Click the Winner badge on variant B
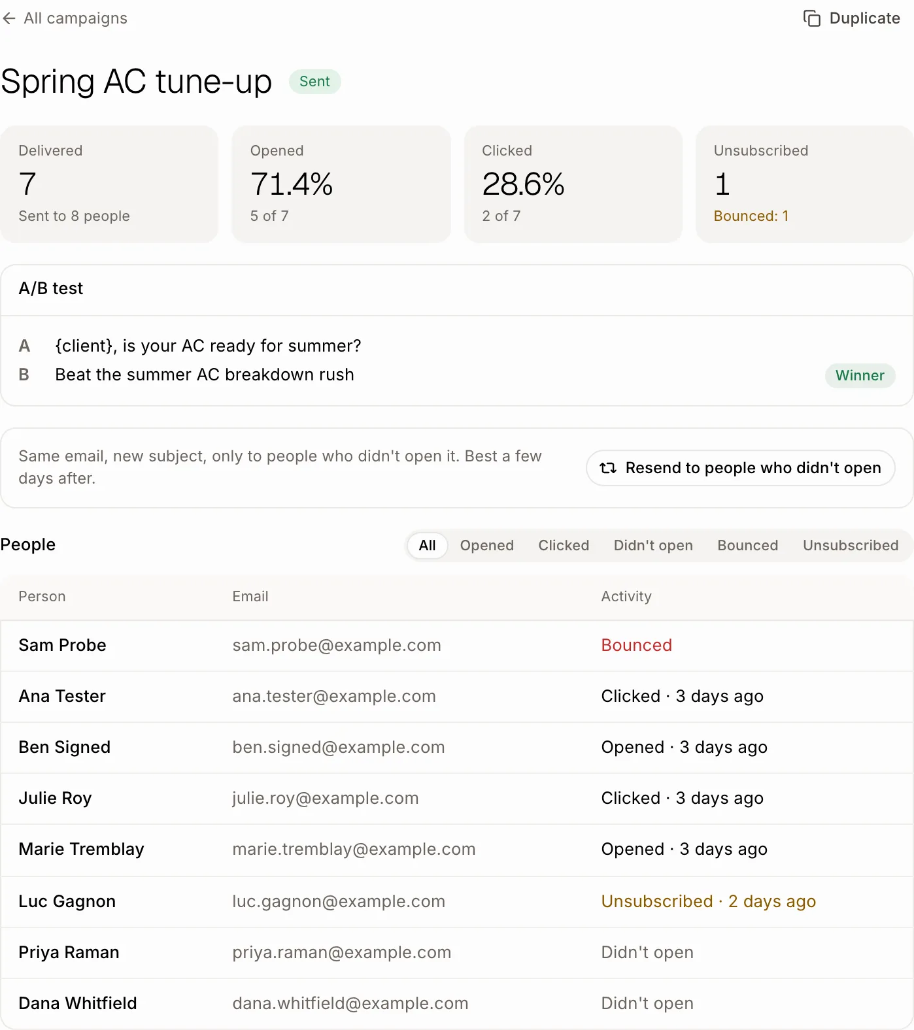Screen dimensions: 914x1030 coord(860,376)
